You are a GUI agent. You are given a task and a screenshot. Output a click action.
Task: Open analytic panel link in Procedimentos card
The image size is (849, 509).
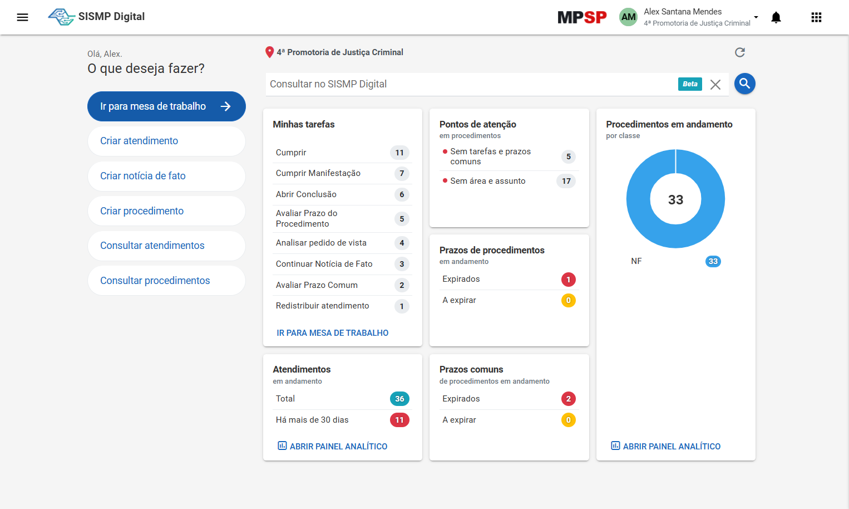(x=666, y=446)
